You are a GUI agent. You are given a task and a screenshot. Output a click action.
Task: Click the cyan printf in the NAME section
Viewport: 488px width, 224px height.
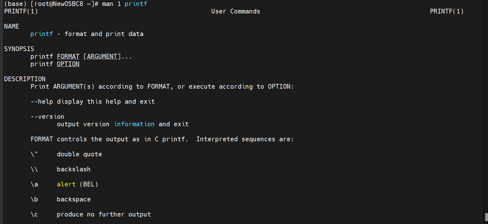pos(42,34)
